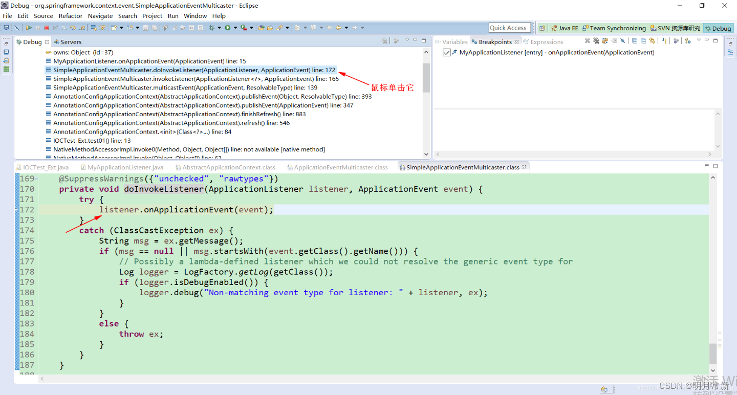737x395 pixels.
Task: Click the Run Last Tool (external tools) icon
Action: [244, 28]
